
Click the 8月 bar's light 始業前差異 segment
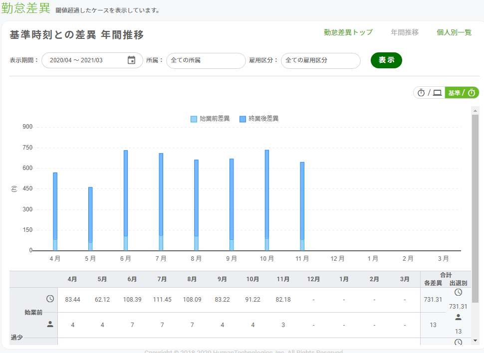coord(196,243)
